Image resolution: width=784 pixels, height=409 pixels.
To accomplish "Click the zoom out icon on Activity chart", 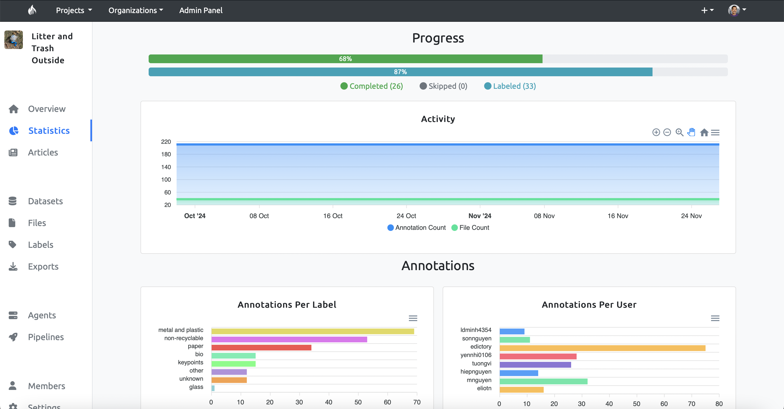I will [667, 132].
